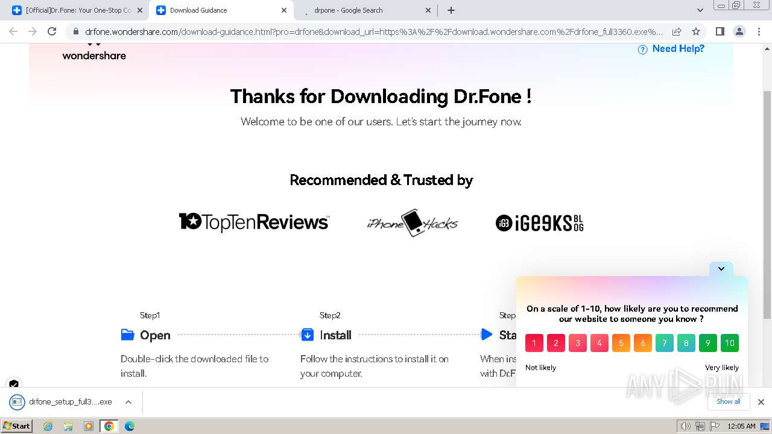
Task: Rate recommendation score 6
Action: [643, 343]
